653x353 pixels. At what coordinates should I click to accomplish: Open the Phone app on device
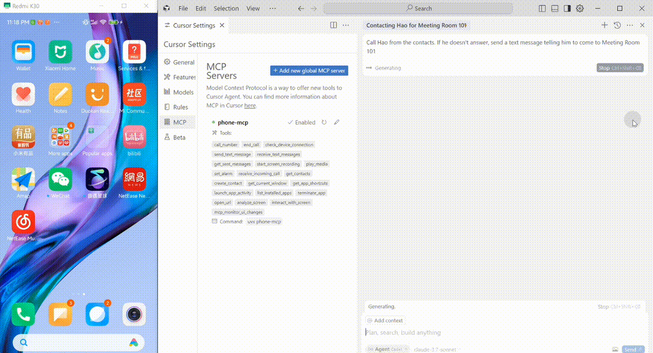click(24, 314)
